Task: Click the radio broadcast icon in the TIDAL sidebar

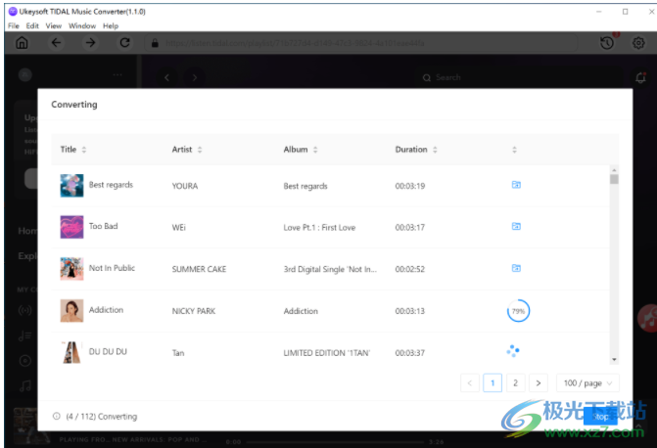Action: 25,311
